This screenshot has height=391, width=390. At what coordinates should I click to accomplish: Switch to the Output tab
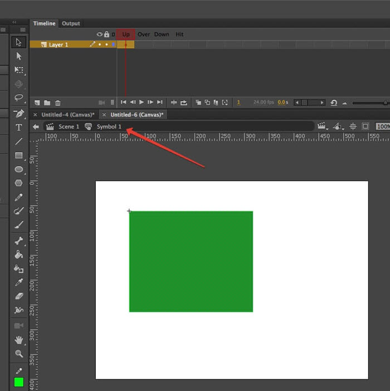71,23
